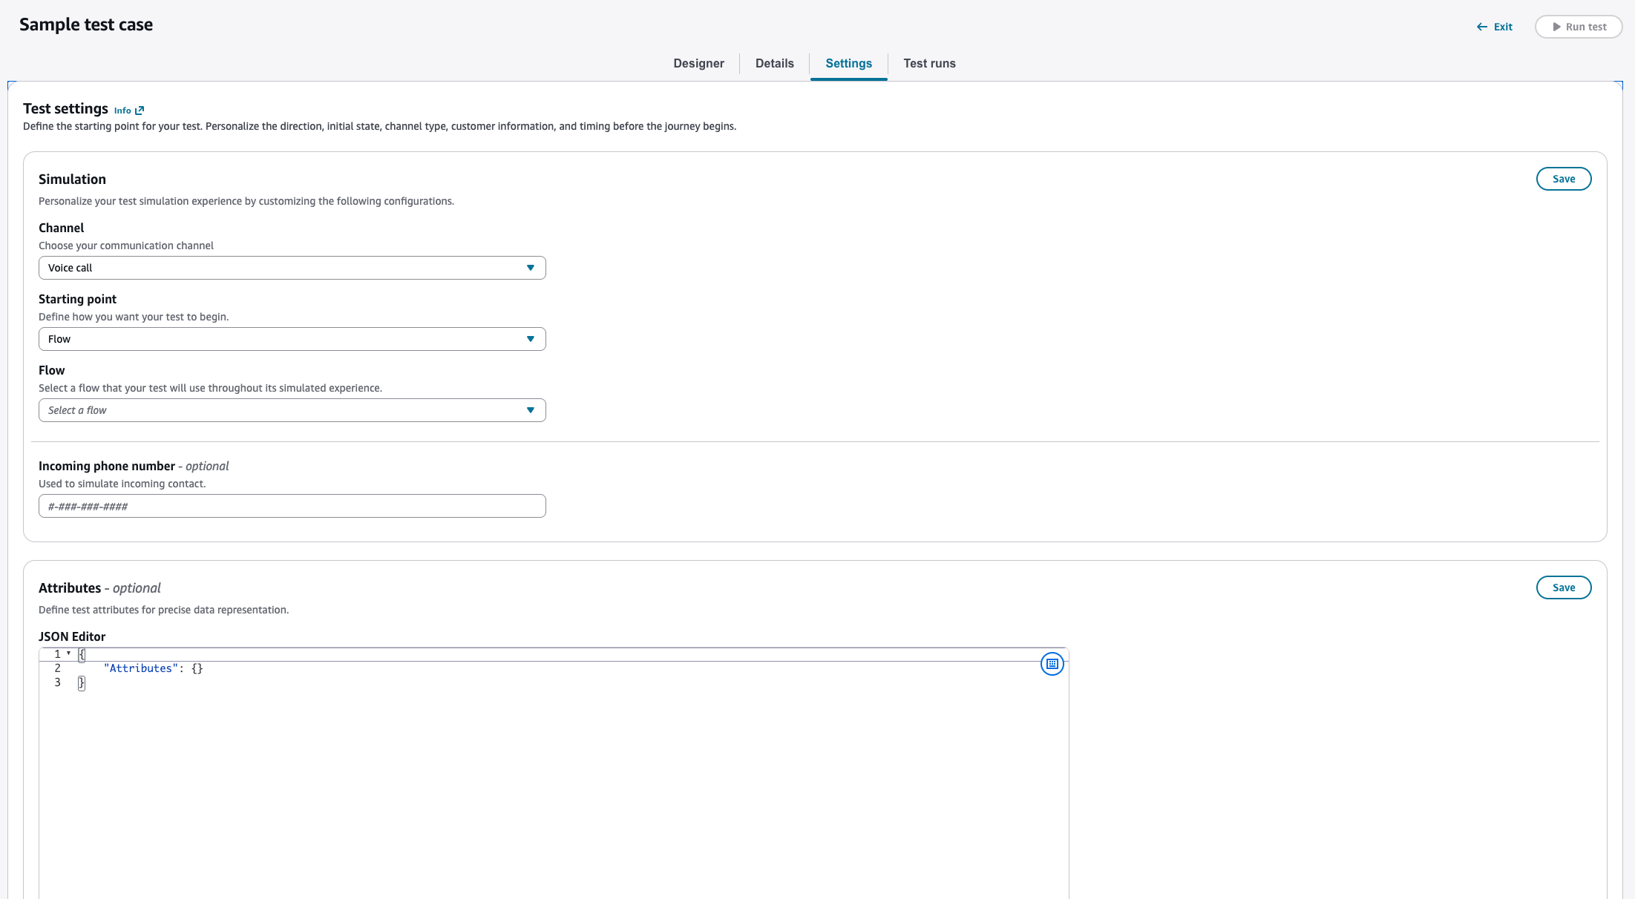The width and height of the screenshot is (1635, 899).
Task: Click the "Attributes" key in JSON editor
Action: 141,668
